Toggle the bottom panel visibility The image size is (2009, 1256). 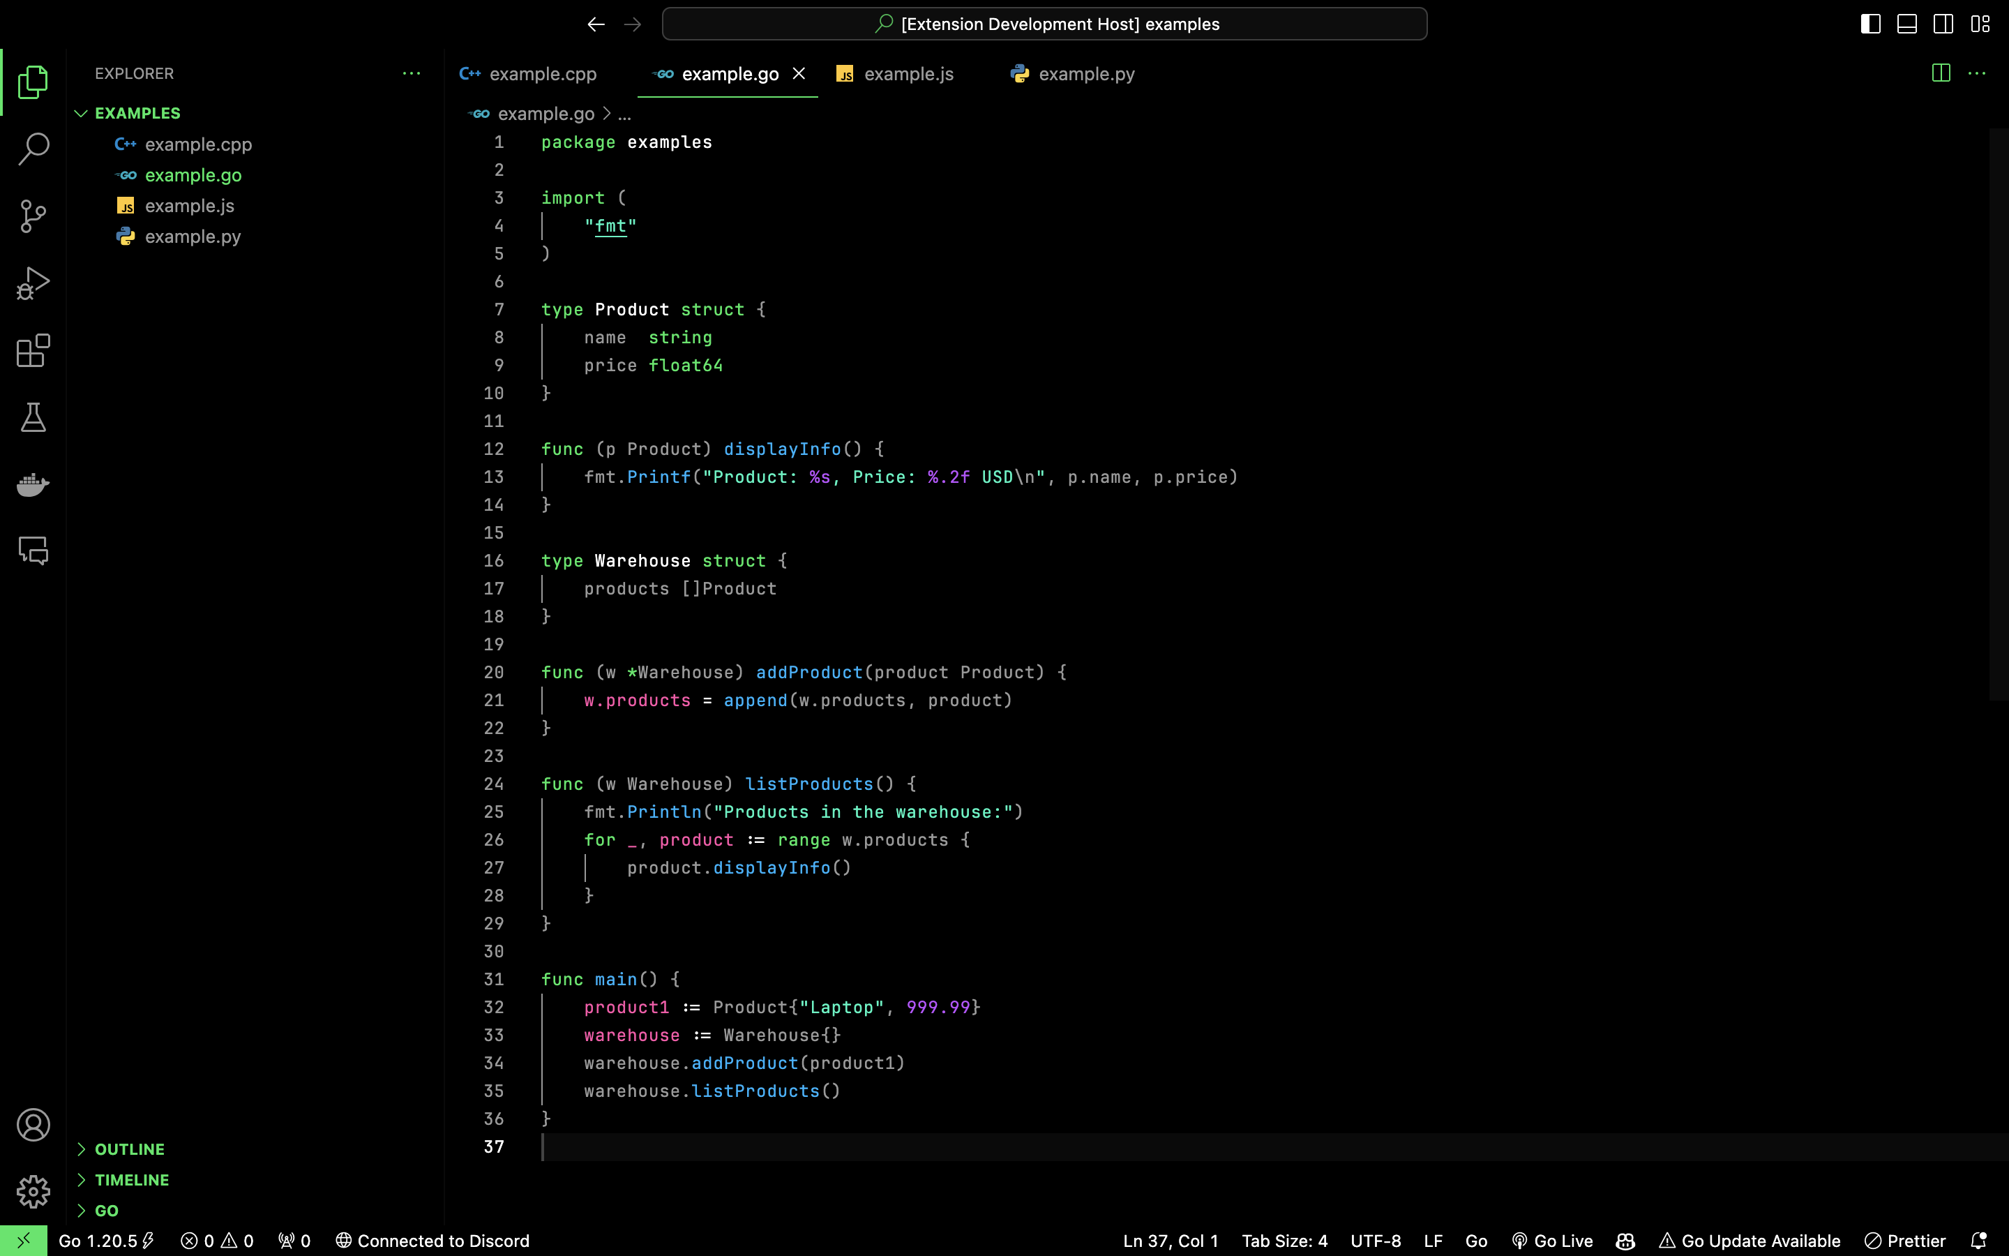click(x=1907, y=24)
